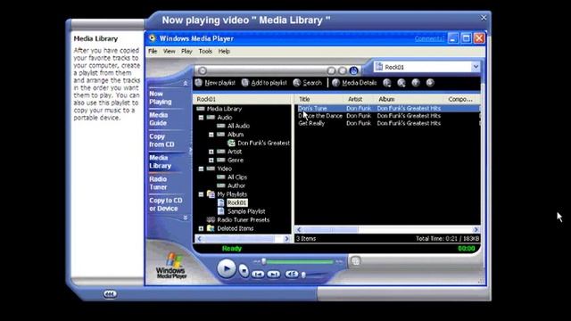Select the Rock01 playlist in tree
This screenshot has height=321, width=571.
click(x=236, y=202)
